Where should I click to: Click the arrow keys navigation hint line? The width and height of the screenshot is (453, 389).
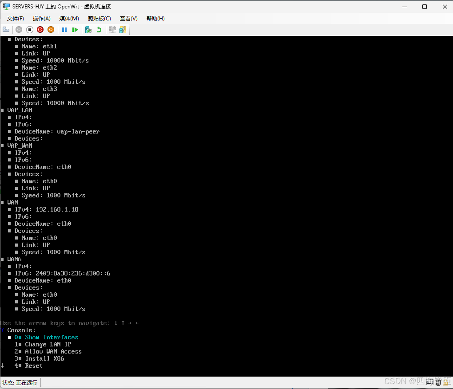tap(70, 323)
